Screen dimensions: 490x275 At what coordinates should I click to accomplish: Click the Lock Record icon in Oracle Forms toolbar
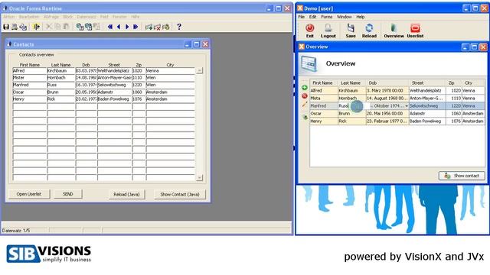tap(166, 27)
